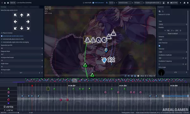Copy the note using the inspector copy icon

pos(160,11)
